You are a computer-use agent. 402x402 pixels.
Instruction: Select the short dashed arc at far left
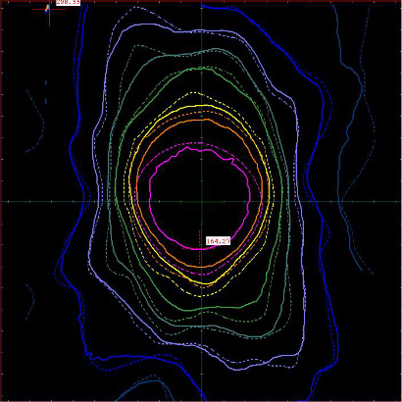point(36,121)
